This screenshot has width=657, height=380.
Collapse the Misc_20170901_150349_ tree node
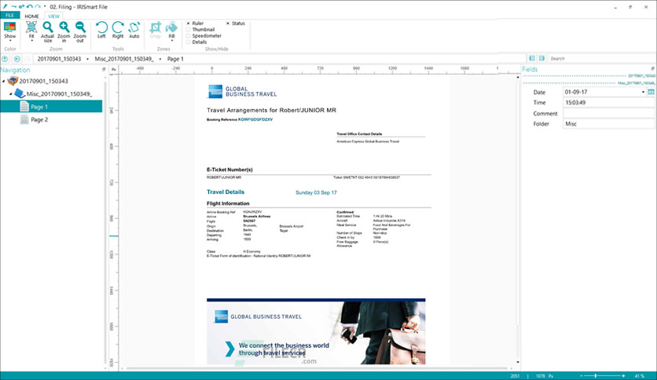[11, 93]
